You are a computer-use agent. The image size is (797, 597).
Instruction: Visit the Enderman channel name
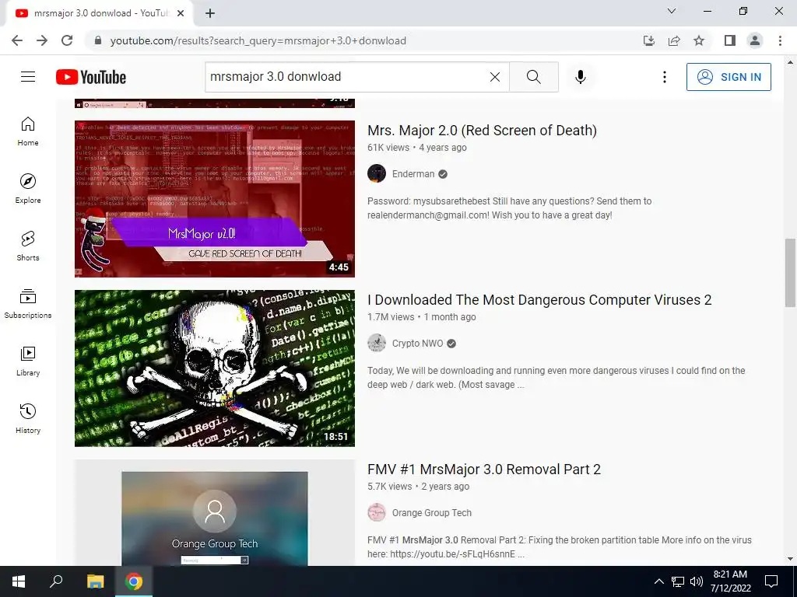point(413,174)
